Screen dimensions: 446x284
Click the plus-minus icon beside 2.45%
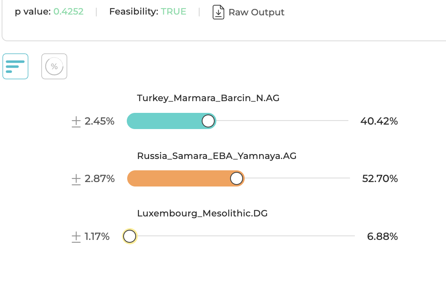point(76,121)
